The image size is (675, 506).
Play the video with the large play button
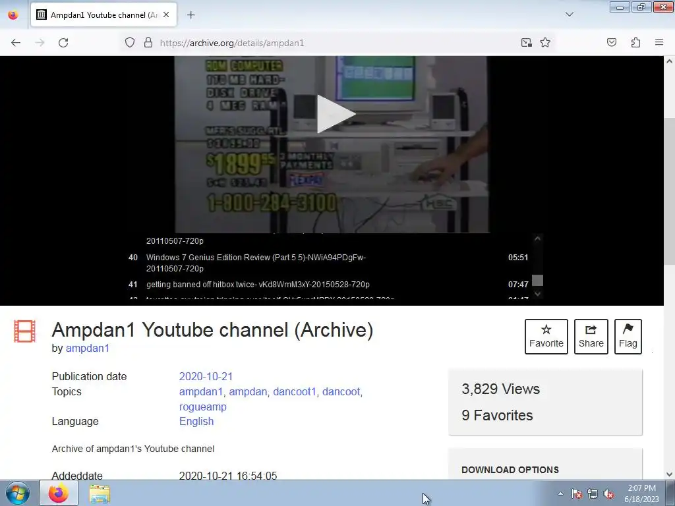[336, 114]
